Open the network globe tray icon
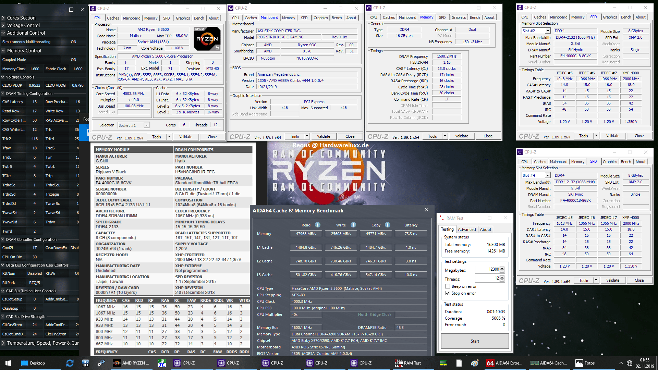The height and width of the screenshot is (370, 658). click(630, 363)
